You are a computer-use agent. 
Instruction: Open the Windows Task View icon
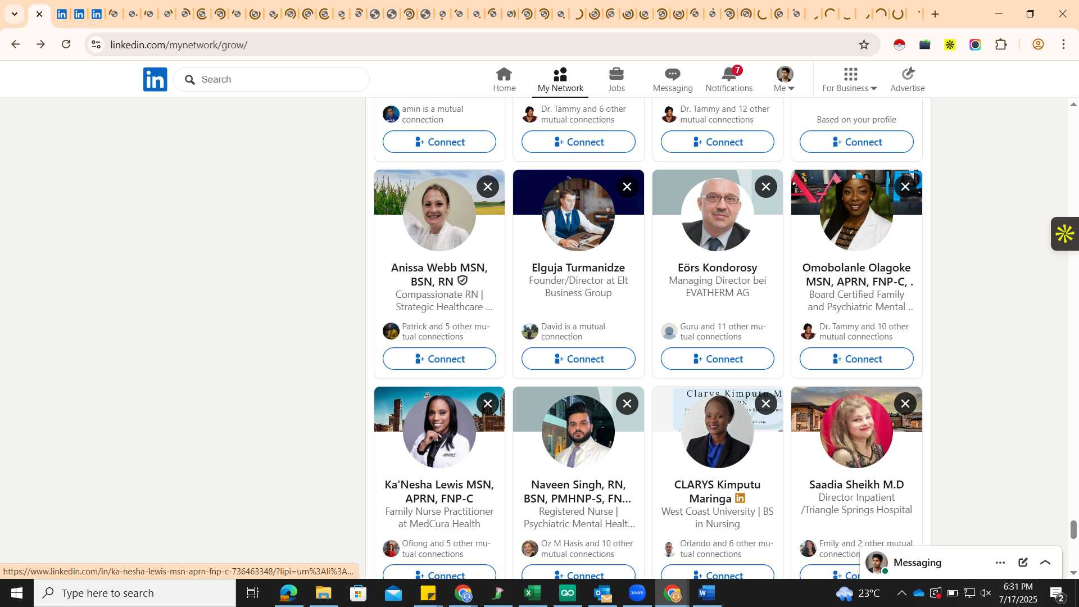click(253, 593)
